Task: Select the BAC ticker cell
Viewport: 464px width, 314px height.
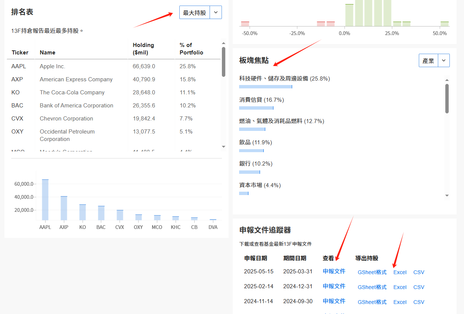Action: tap(17, 106)
